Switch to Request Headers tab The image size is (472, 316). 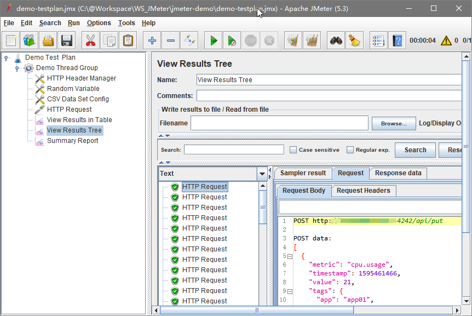(x=364, y=191)
